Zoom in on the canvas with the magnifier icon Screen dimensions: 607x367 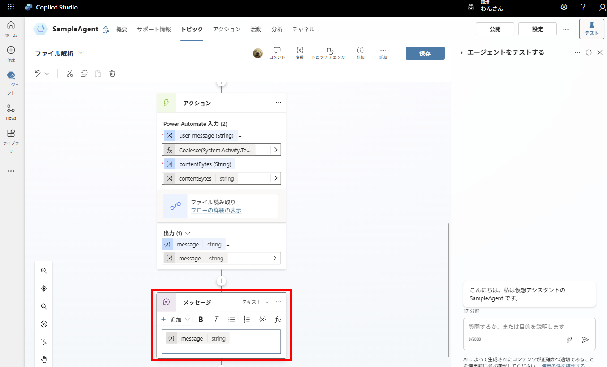[x=43, y=270]
